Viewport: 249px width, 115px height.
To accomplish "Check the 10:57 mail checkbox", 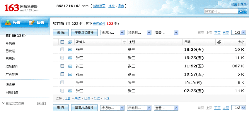I will [x=62, y=74].
